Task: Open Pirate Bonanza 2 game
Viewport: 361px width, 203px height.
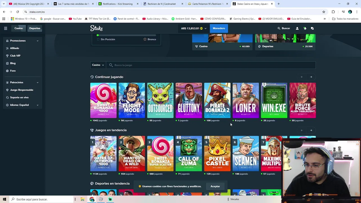Action: point(217,100)
